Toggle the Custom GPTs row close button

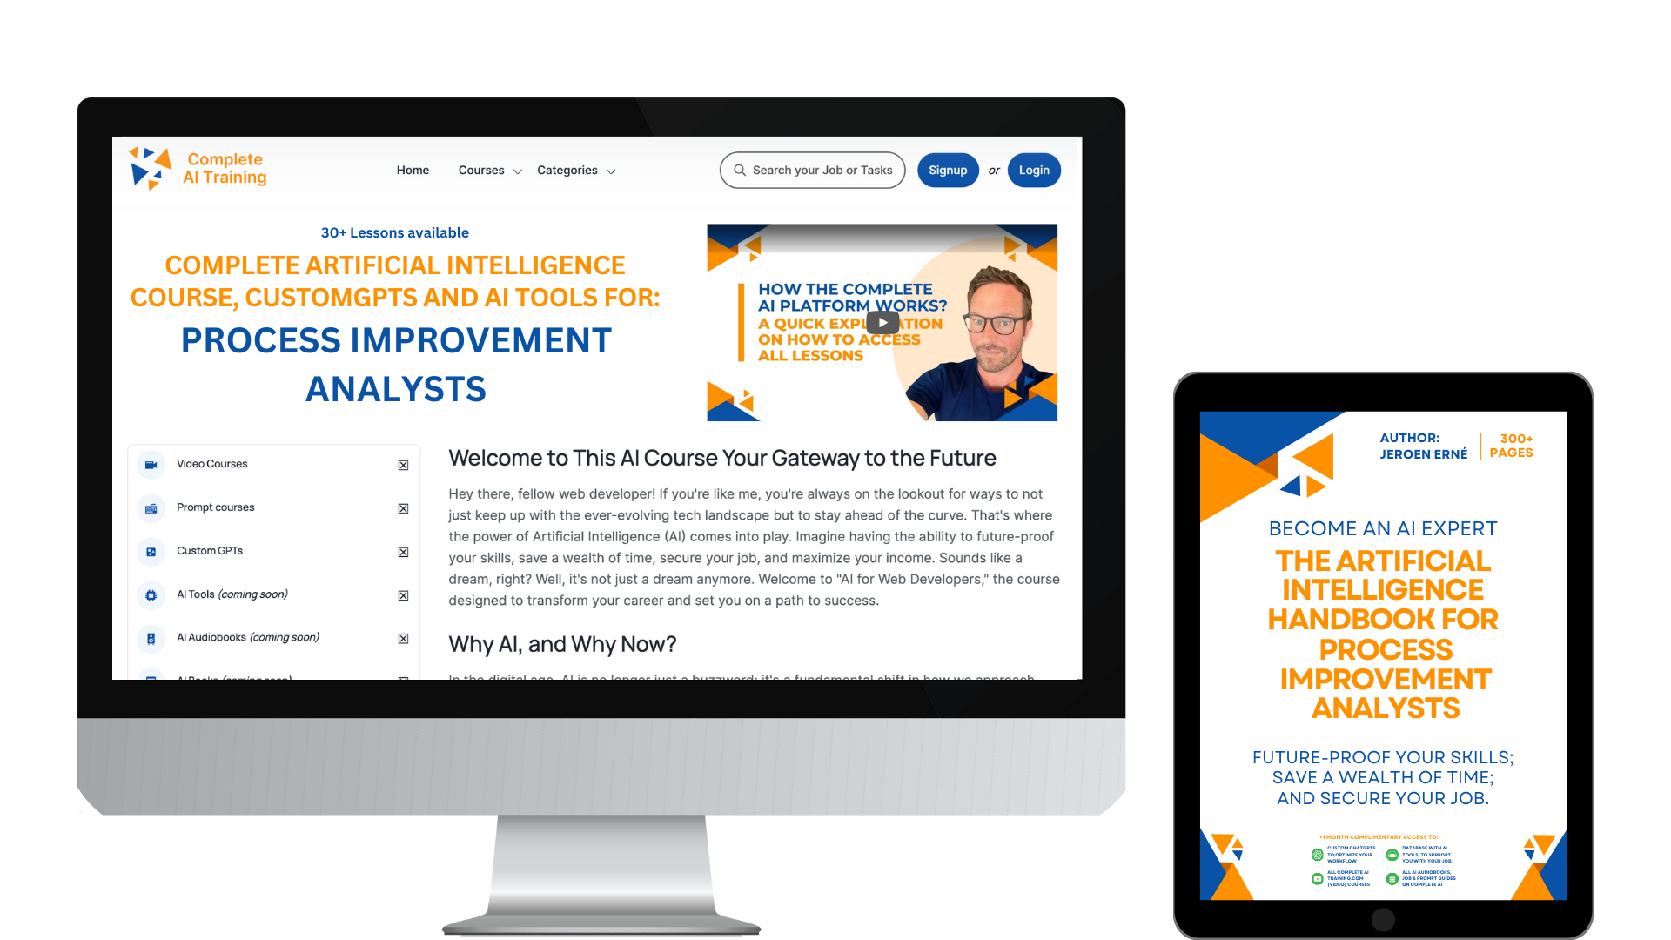coord(403,551)
